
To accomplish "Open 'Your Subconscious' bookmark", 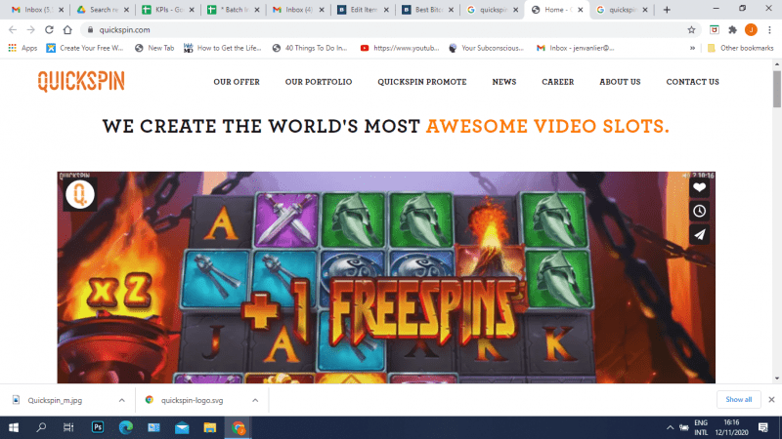I will 486,48.
